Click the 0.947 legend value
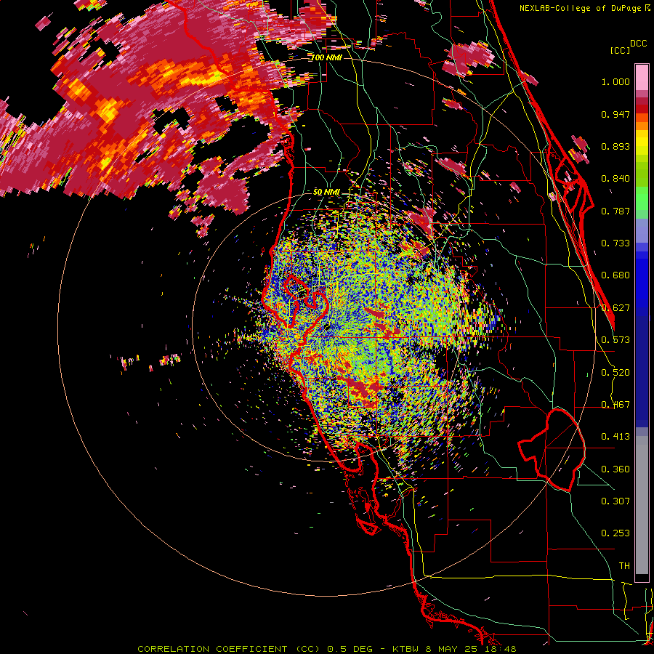654x654 pixels. (x=615, y=114)
